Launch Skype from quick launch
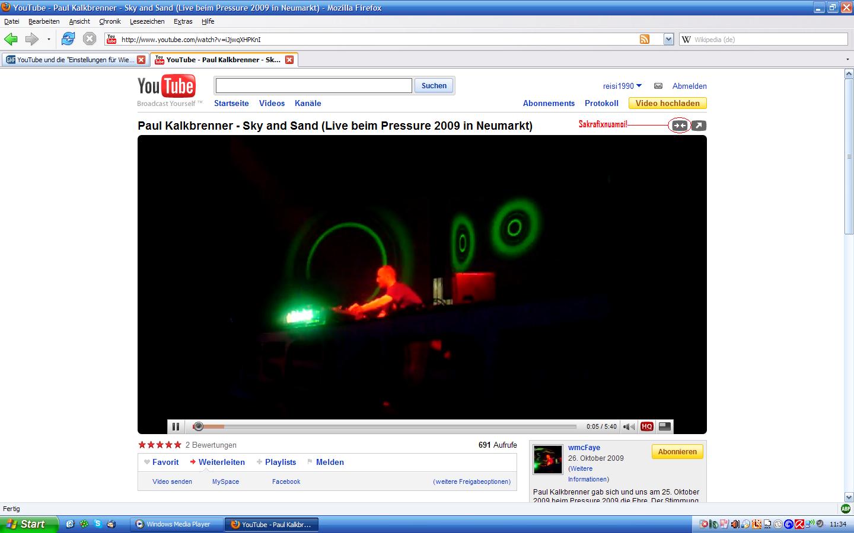854x533 pixels. coord(98,524)
